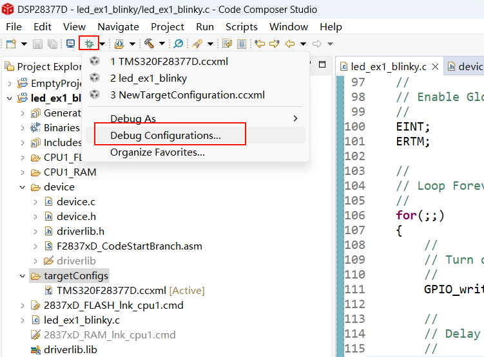Viewport: 484px width, 357px height.
Task: Choose Organize Favorites... from the menu
Action: (157, 152)
